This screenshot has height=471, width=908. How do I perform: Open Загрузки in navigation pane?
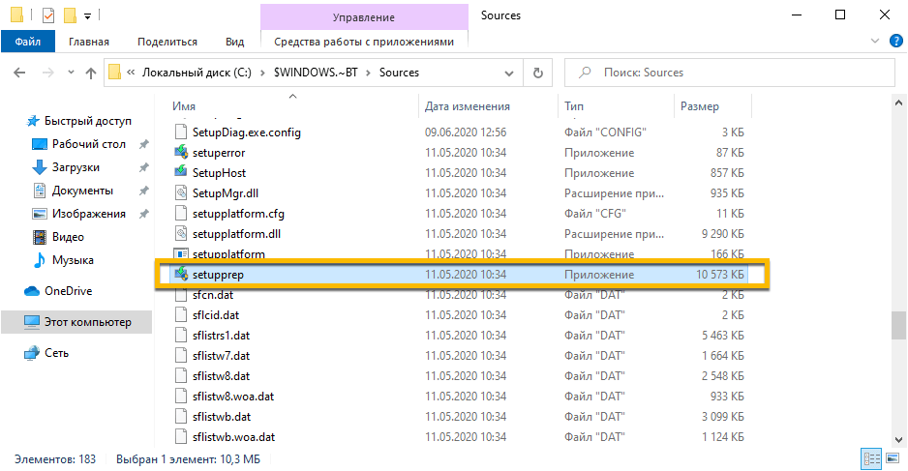[76, 167]
